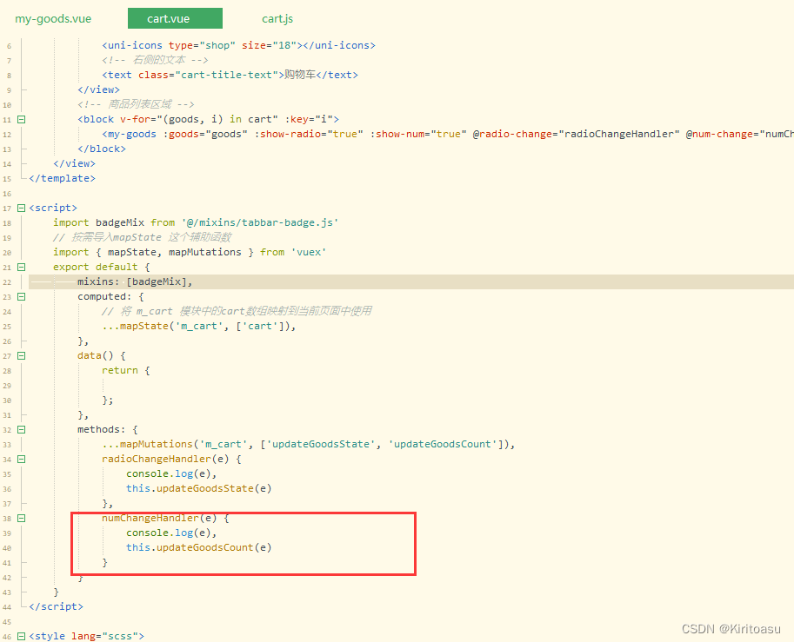Click the ':show-radio="true"' attribute
The image size is (794, 642).
click(309, 134)
